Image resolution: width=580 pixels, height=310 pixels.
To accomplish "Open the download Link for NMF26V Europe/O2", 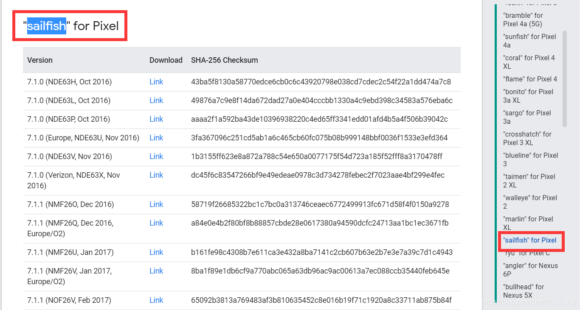I will point(156,271).
